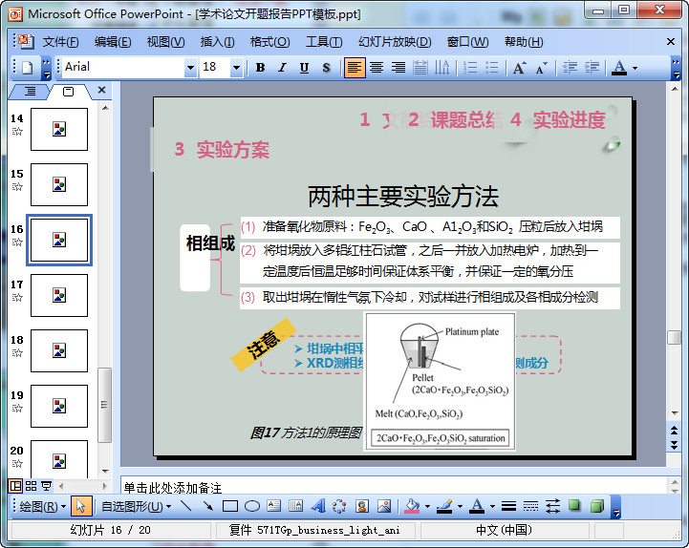Open the 编辑(E) menu

pos(113,42)
